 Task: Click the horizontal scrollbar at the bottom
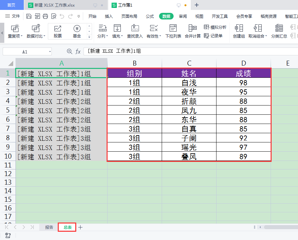[281, 227]
